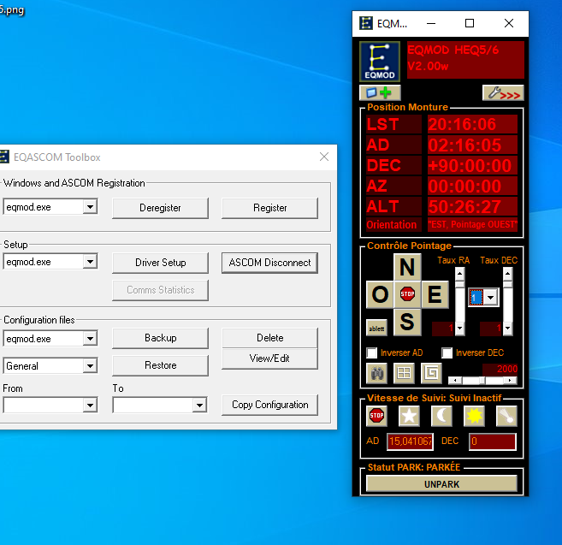Click the Taux RA slider up arrow
This screenshot has width=562, height=545.
click(460, 275)
